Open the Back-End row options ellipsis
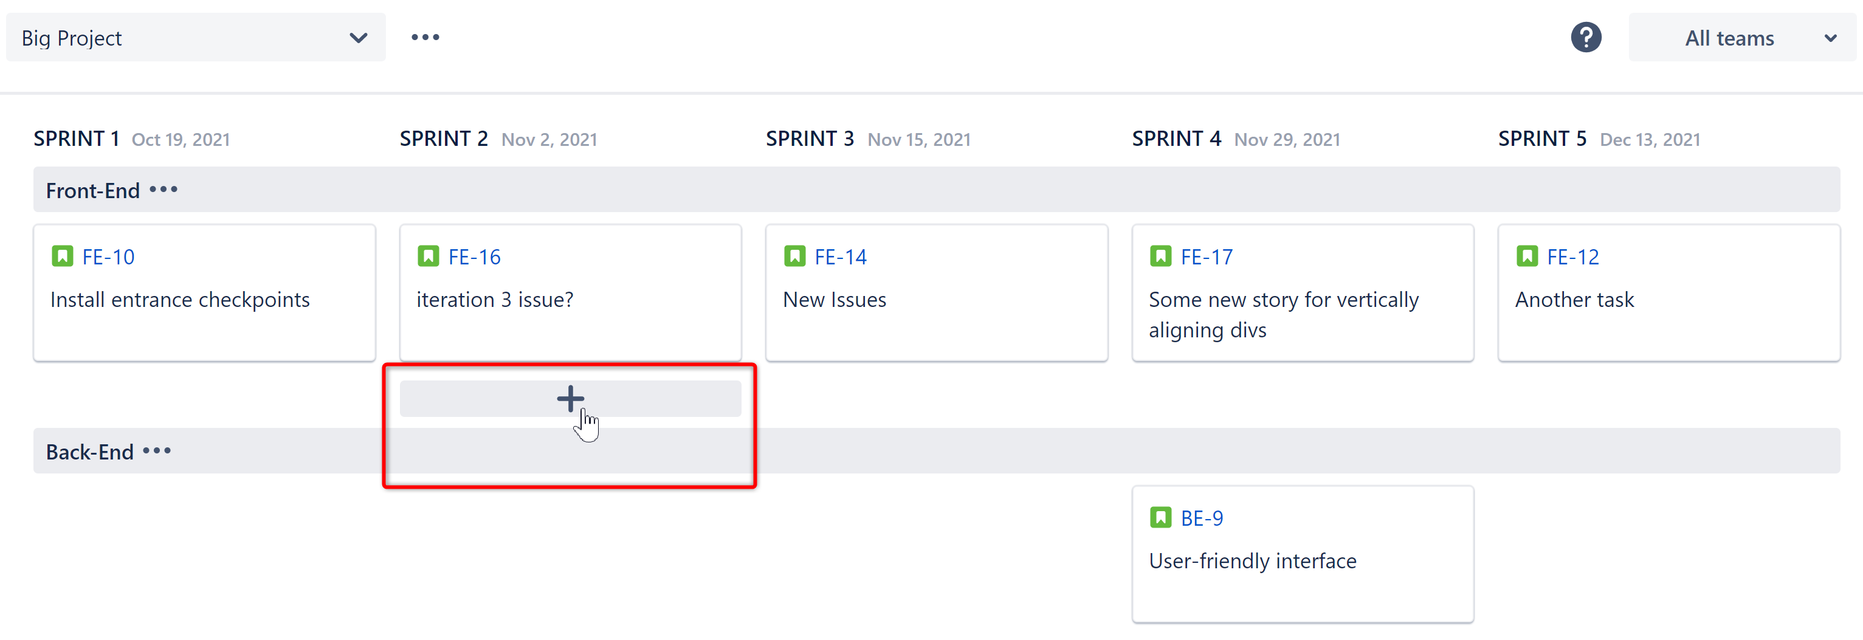The image size is (1863, 640). click(157, 451)
